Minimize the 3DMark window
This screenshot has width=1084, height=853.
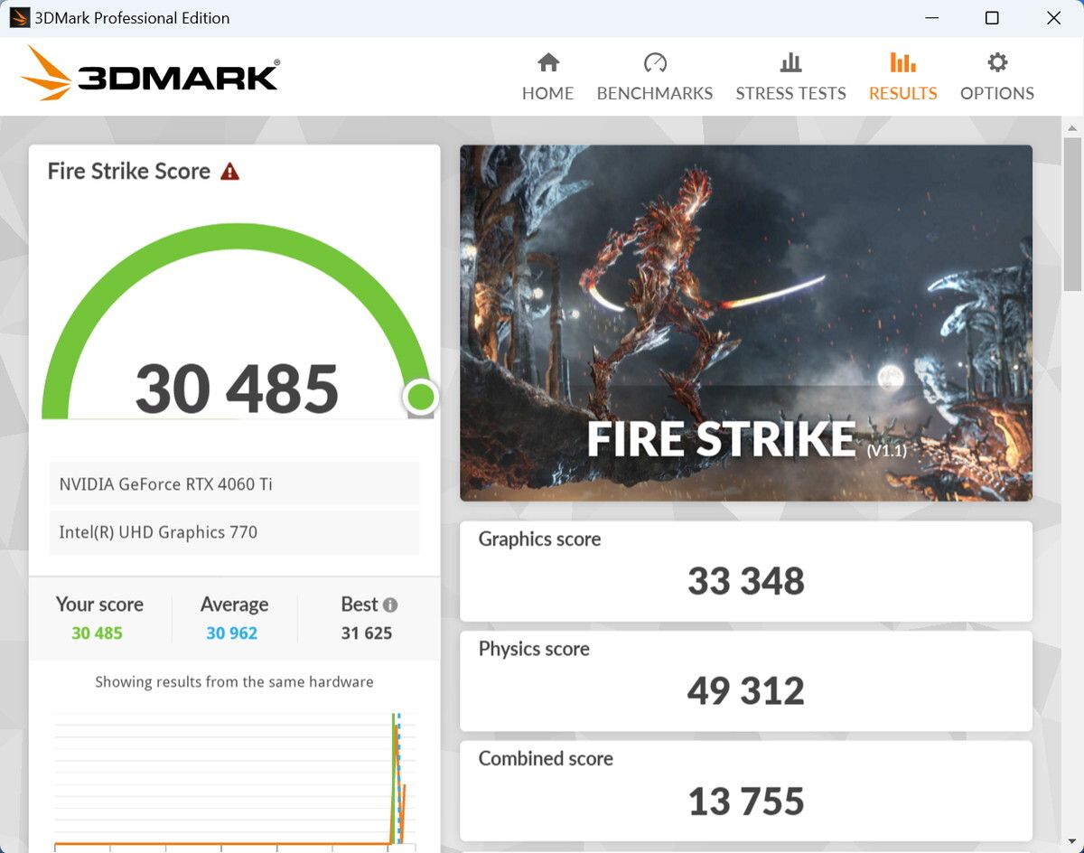click(930, 18)
